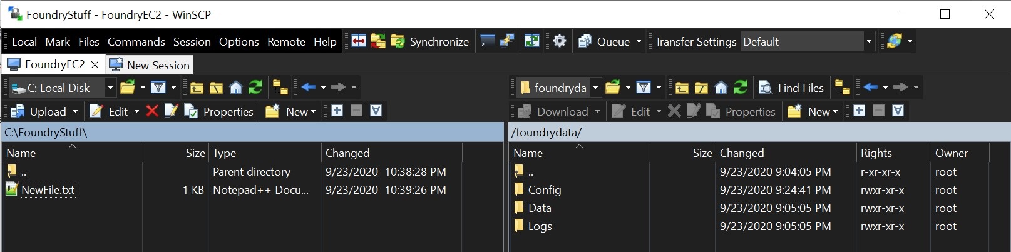Toggle the remote directory tree icon
Viewport: 1011px width, 252px height.
843,88
